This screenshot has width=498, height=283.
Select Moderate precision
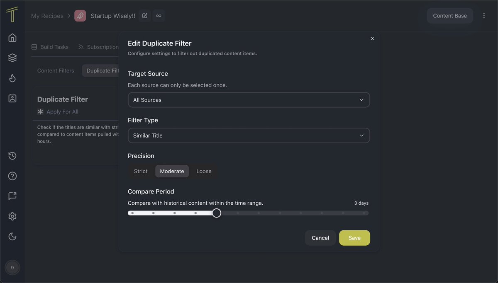(172, 171)
